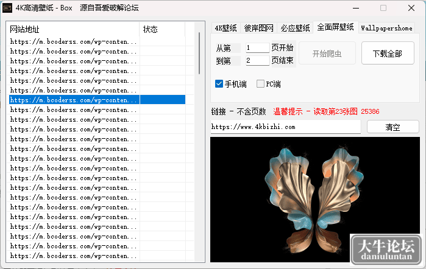Focus the end page number field
Image resolution: width=426 pixels, height=269 pixels.
257,60
